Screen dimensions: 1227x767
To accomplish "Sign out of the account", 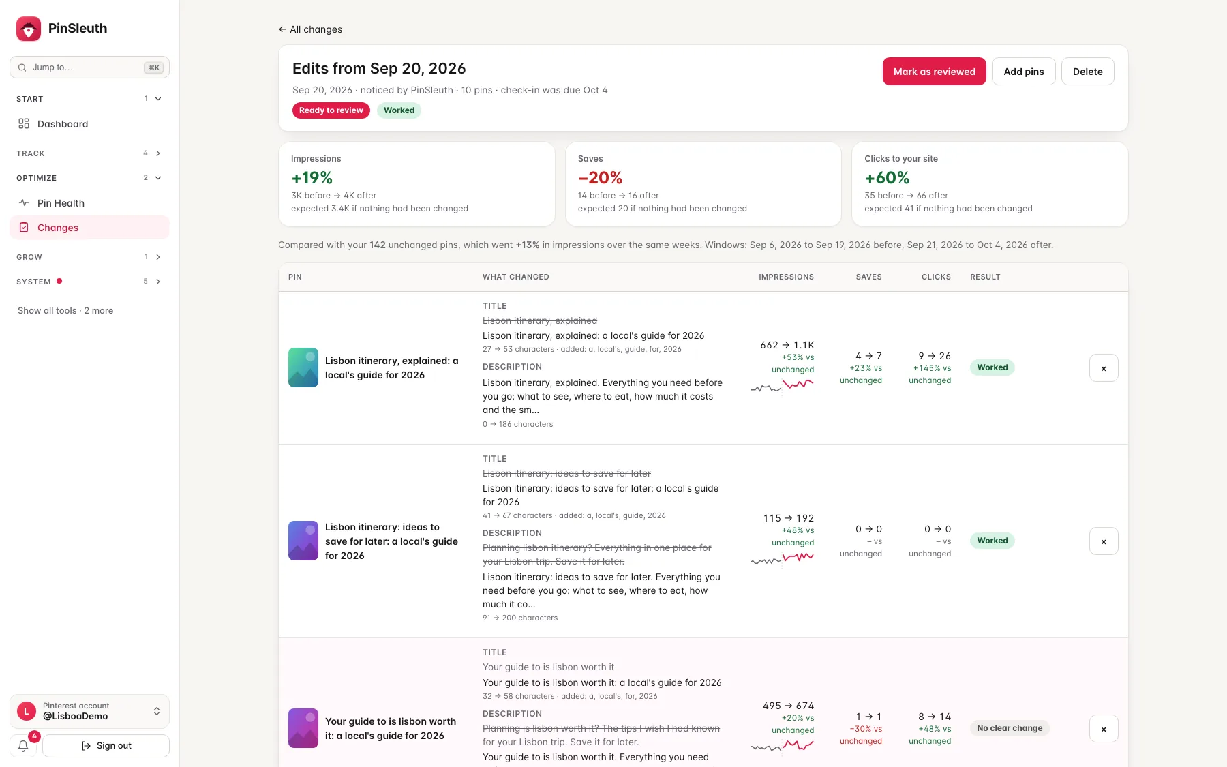I will (x=106, y=746).
